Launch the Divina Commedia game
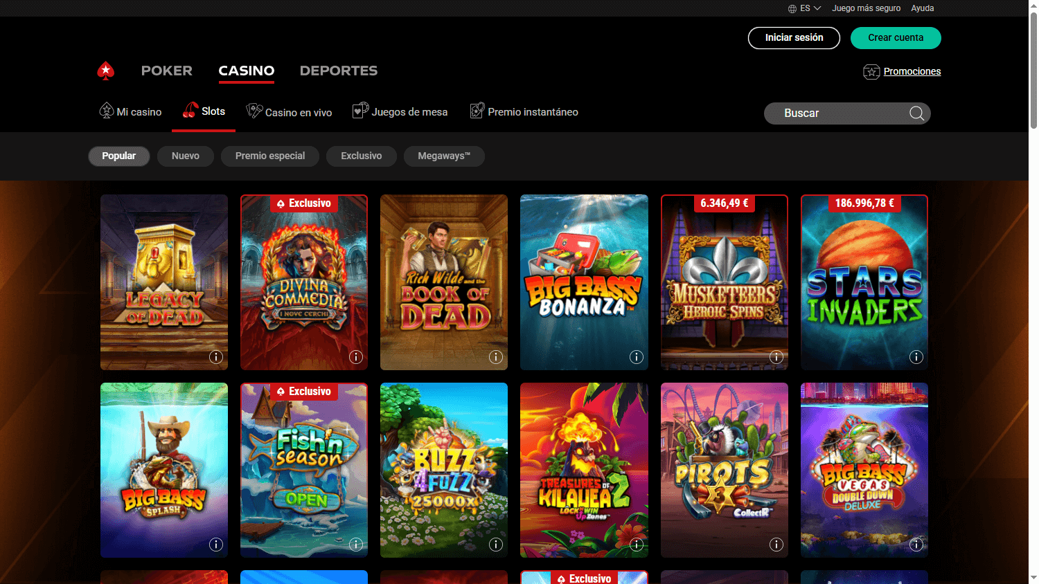This screenshot has width=1039, height=584. click(304, 282)
